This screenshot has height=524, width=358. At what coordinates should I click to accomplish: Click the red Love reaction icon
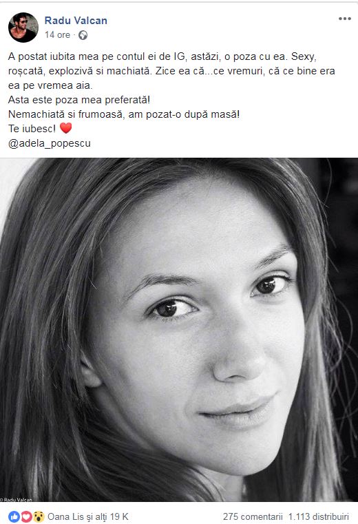click(x=26, y=516)
